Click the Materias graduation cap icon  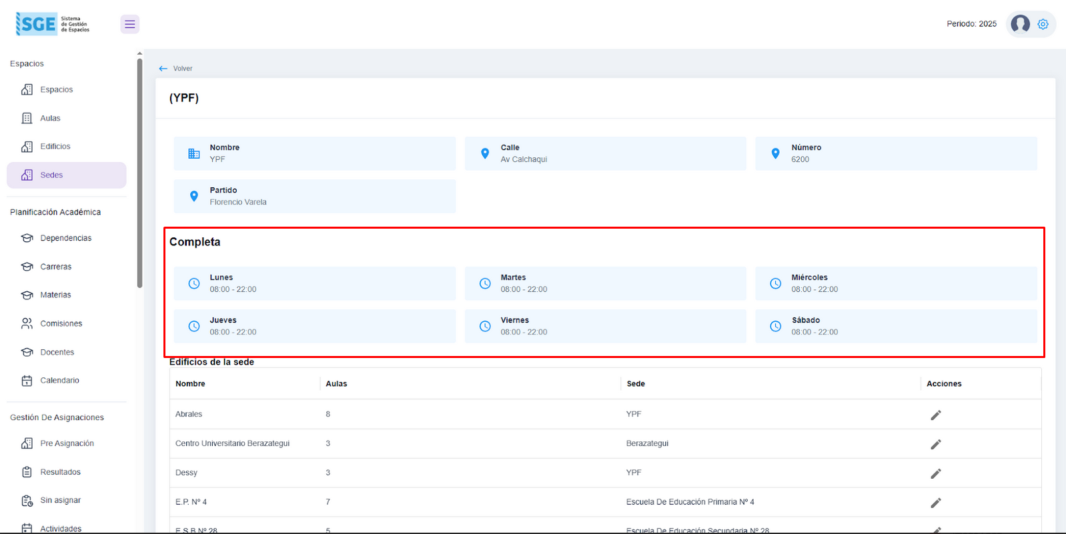tap(27, 295)
